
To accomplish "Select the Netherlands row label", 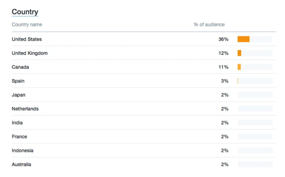I will tap(25, 109).
